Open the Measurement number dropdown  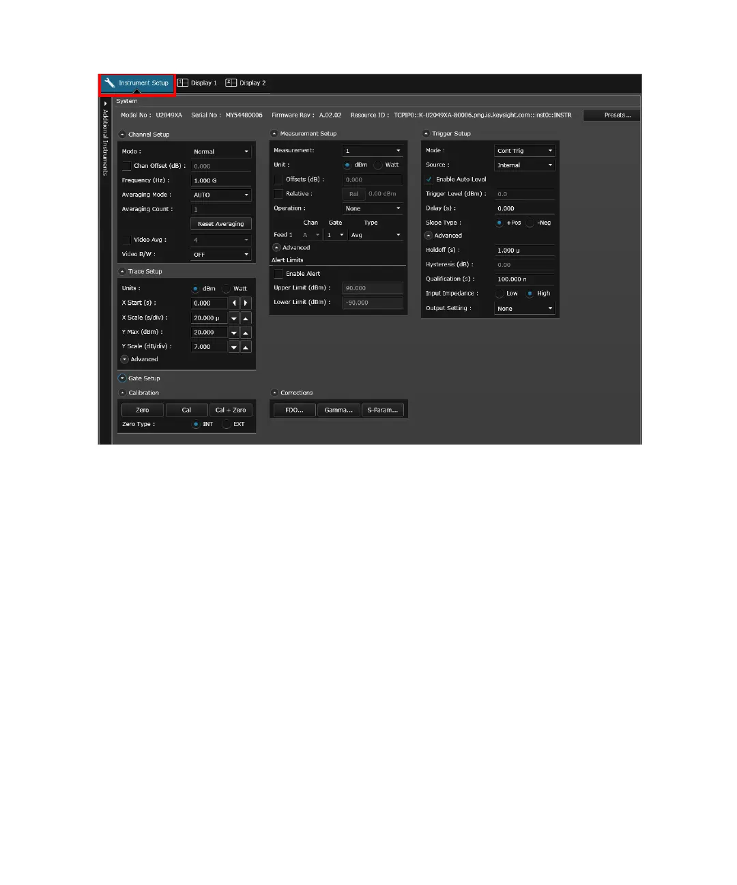pos(373,150)
